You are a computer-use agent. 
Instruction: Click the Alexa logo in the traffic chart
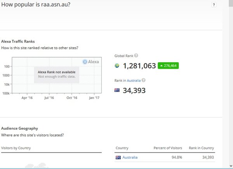91,62
